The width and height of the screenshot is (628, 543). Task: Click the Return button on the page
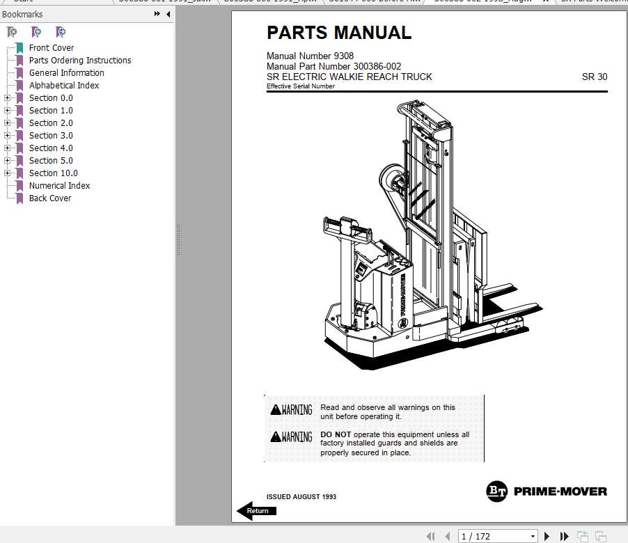click(256, 510)
